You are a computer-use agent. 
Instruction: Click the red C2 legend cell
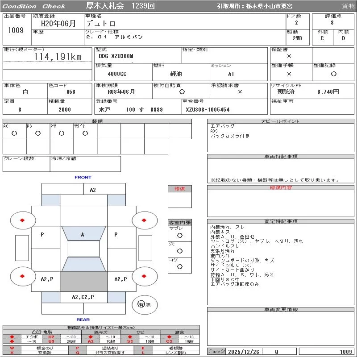(169, 341)
